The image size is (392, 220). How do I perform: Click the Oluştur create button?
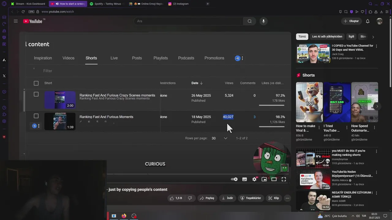(351, 21)
